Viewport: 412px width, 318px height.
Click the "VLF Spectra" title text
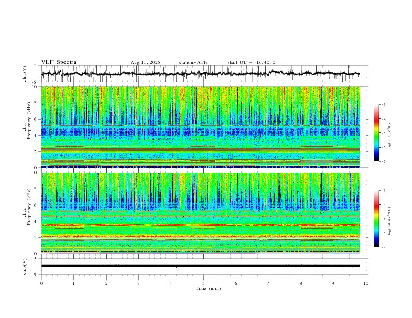[x=59, y=62]
